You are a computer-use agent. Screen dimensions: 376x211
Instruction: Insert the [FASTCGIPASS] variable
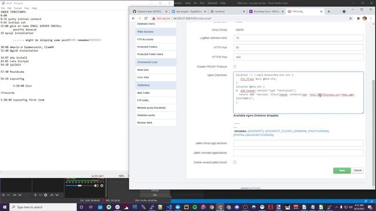(318, 131)
